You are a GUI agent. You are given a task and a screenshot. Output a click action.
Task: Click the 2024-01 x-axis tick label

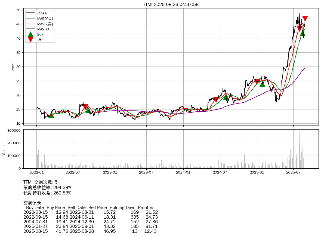(x=183, y=172)
